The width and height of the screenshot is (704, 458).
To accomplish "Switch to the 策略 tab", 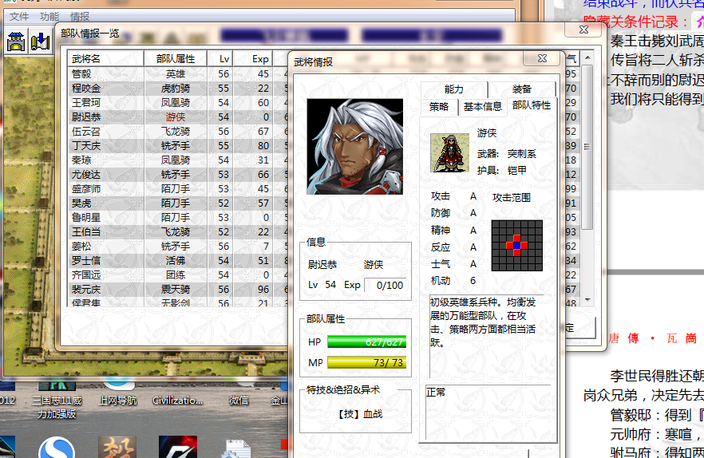I will point(439,107).
